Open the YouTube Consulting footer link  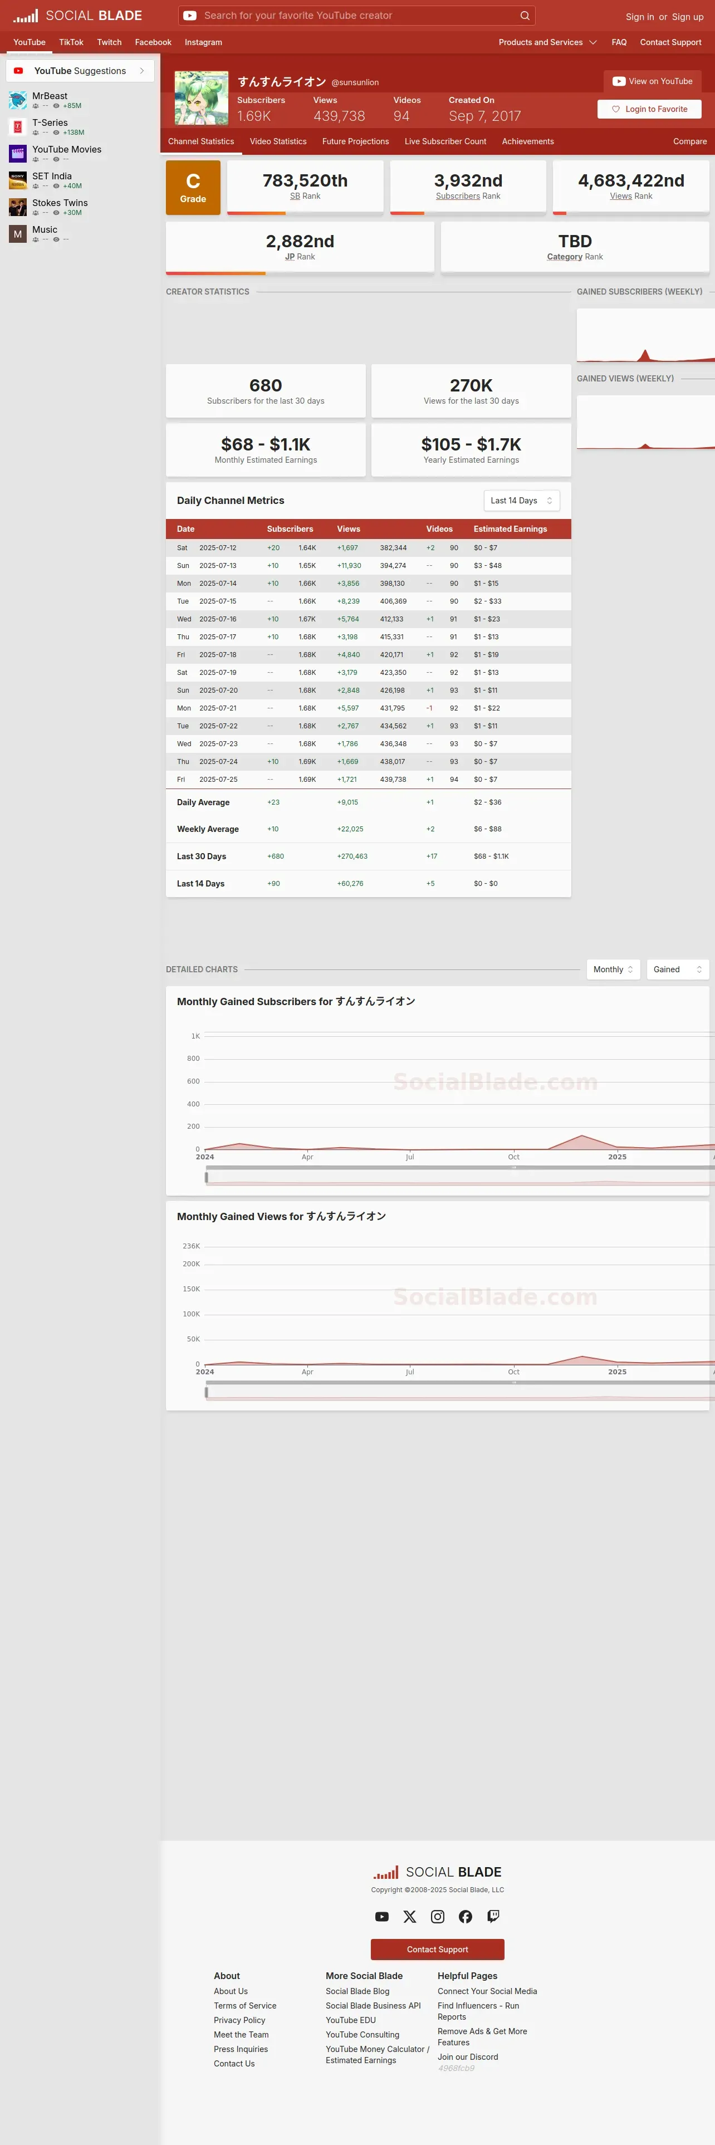click(x=362, y=2035)
